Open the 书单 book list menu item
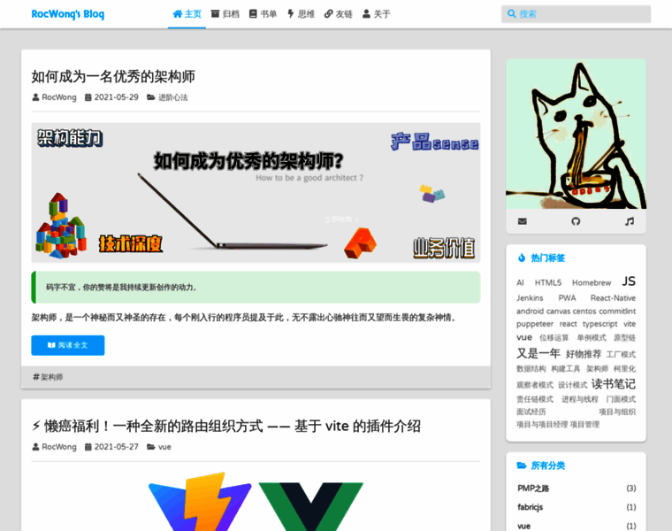The width and height of the screenshot is (672, 531). point(263,14)
